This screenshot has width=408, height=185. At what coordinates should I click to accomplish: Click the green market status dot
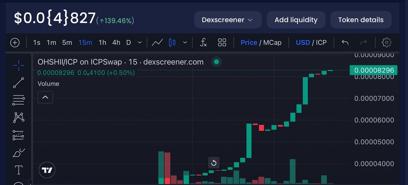pos(216,62)
